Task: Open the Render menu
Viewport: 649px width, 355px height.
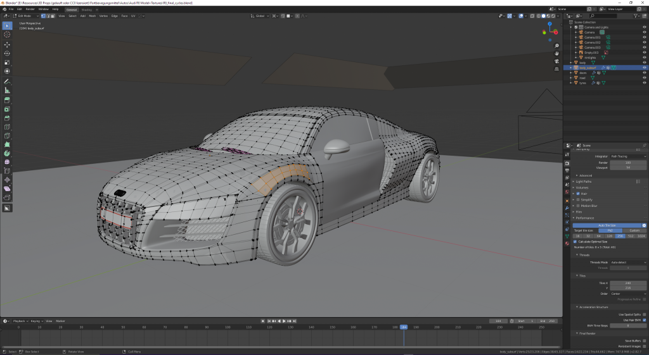Action: (x=30, y=9)
